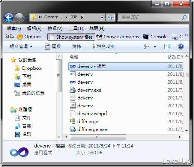Open Console from StEx toolbar
The image size is (194, 167).
155,37
